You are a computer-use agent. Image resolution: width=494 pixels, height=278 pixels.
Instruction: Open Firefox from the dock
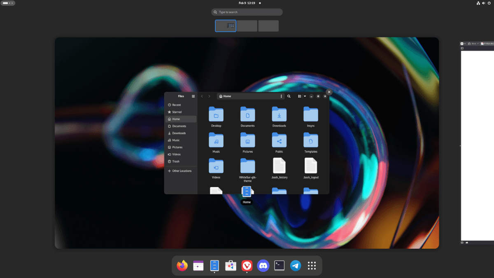pos(181,265)
